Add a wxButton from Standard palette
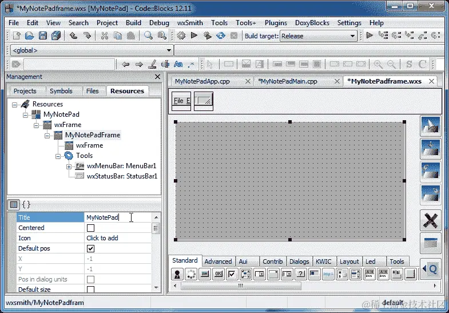449x313 pixels. coord(218,274)
